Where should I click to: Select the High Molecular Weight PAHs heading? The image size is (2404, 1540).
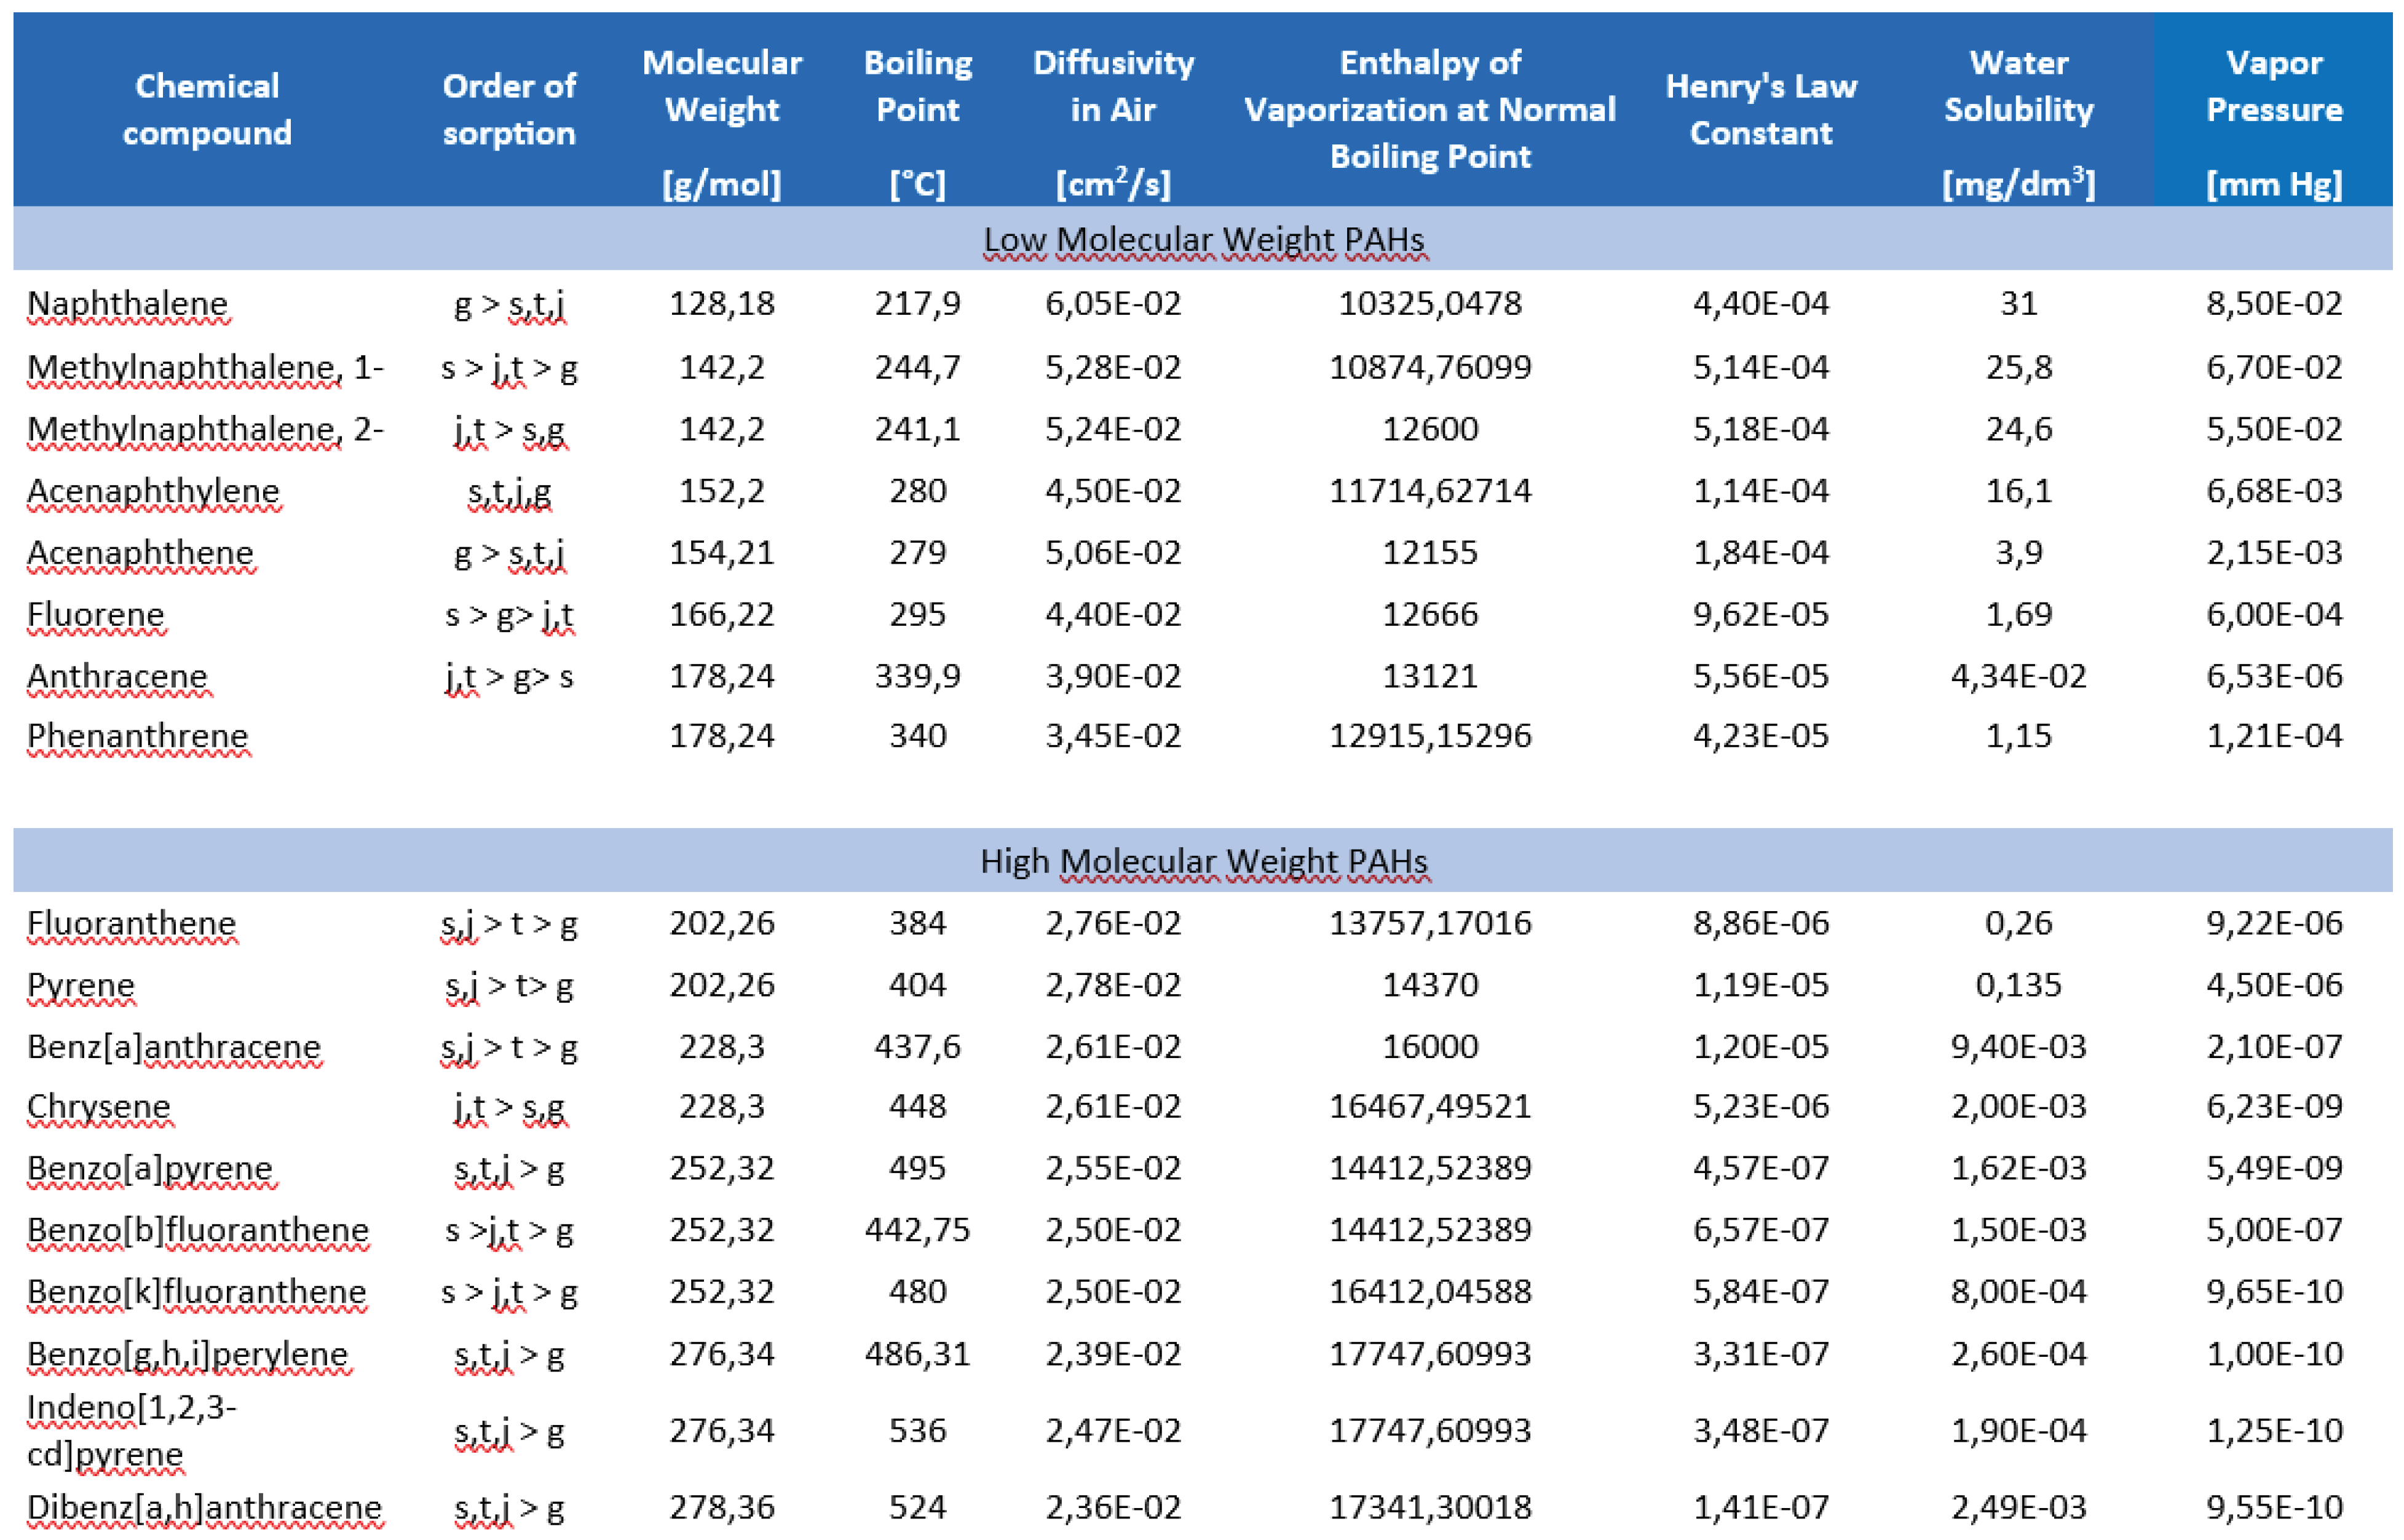(1203, 861)
